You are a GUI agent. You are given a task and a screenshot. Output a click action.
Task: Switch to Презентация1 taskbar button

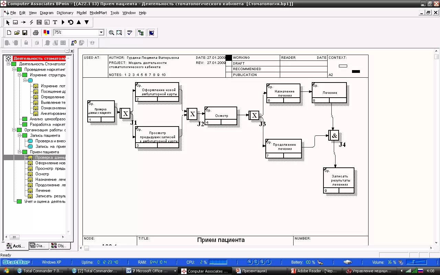coord(260,271)
